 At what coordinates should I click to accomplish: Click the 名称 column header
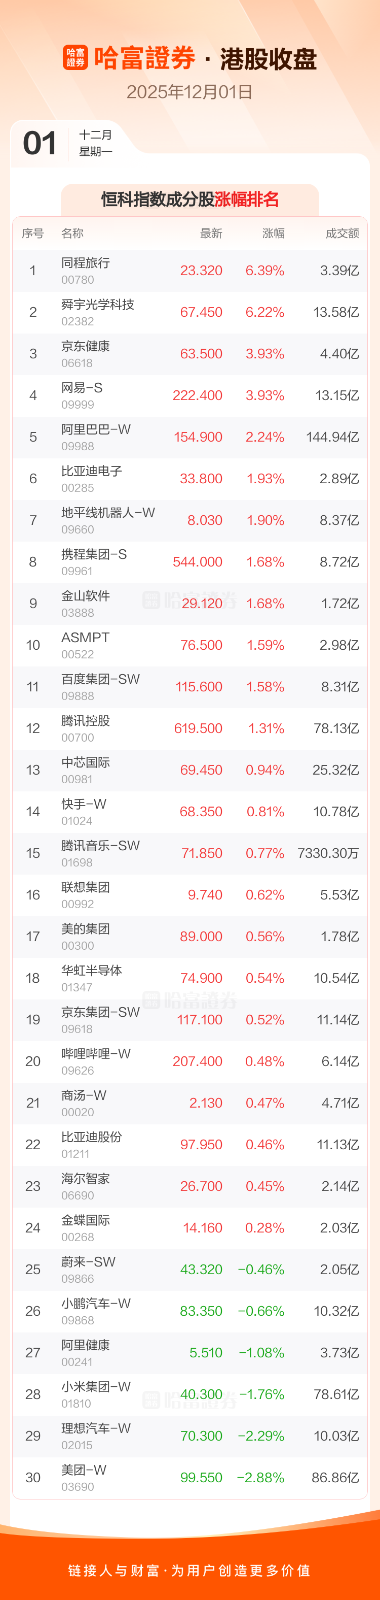click(x=72, y=234)
